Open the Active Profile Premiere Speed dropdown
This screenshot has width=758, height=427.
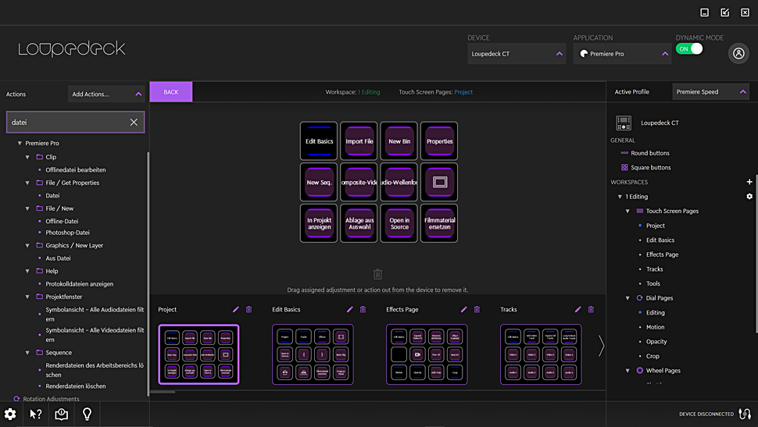(710, 92)
